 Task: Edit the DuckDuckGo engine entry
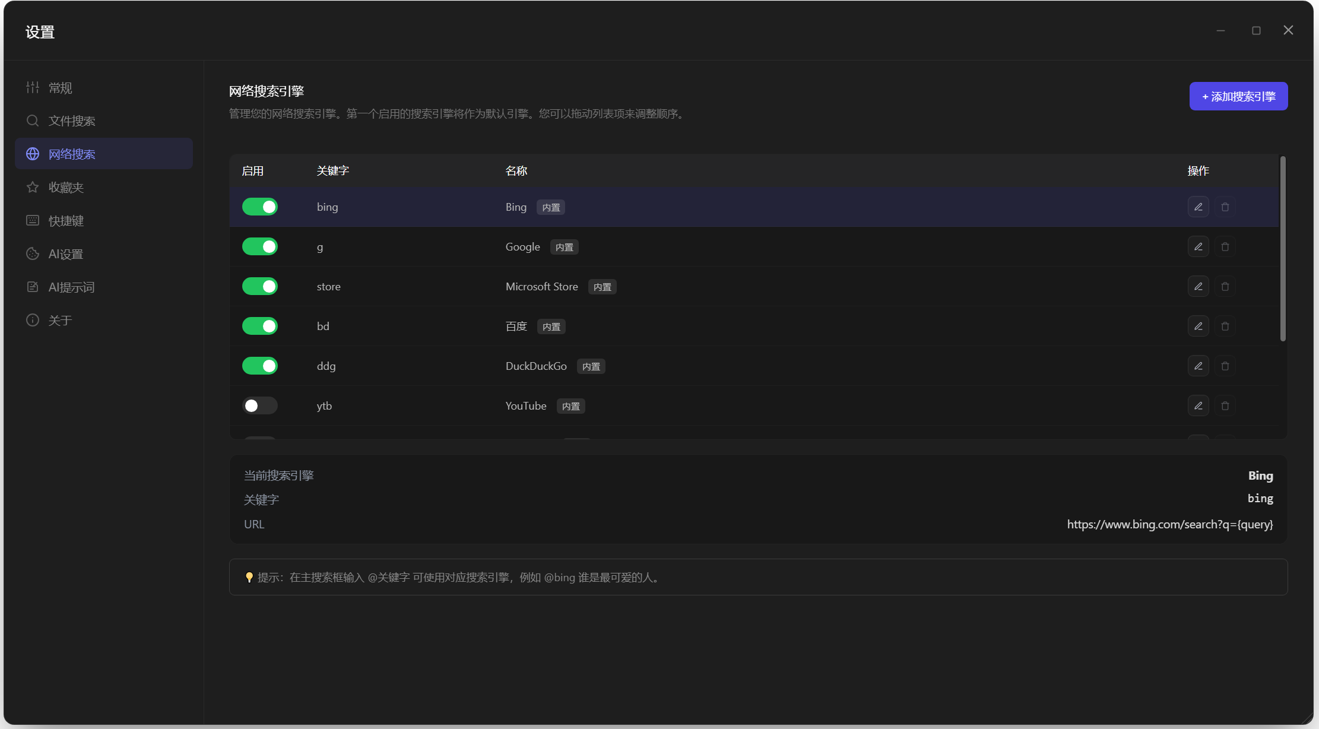tap(1198, 366)
